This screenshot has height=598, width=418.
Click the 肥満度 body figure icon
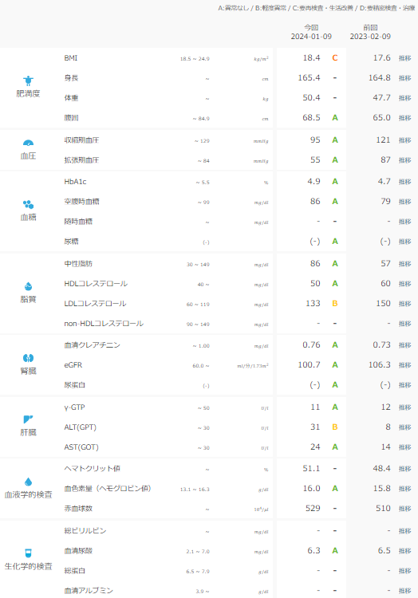point(28,81)
